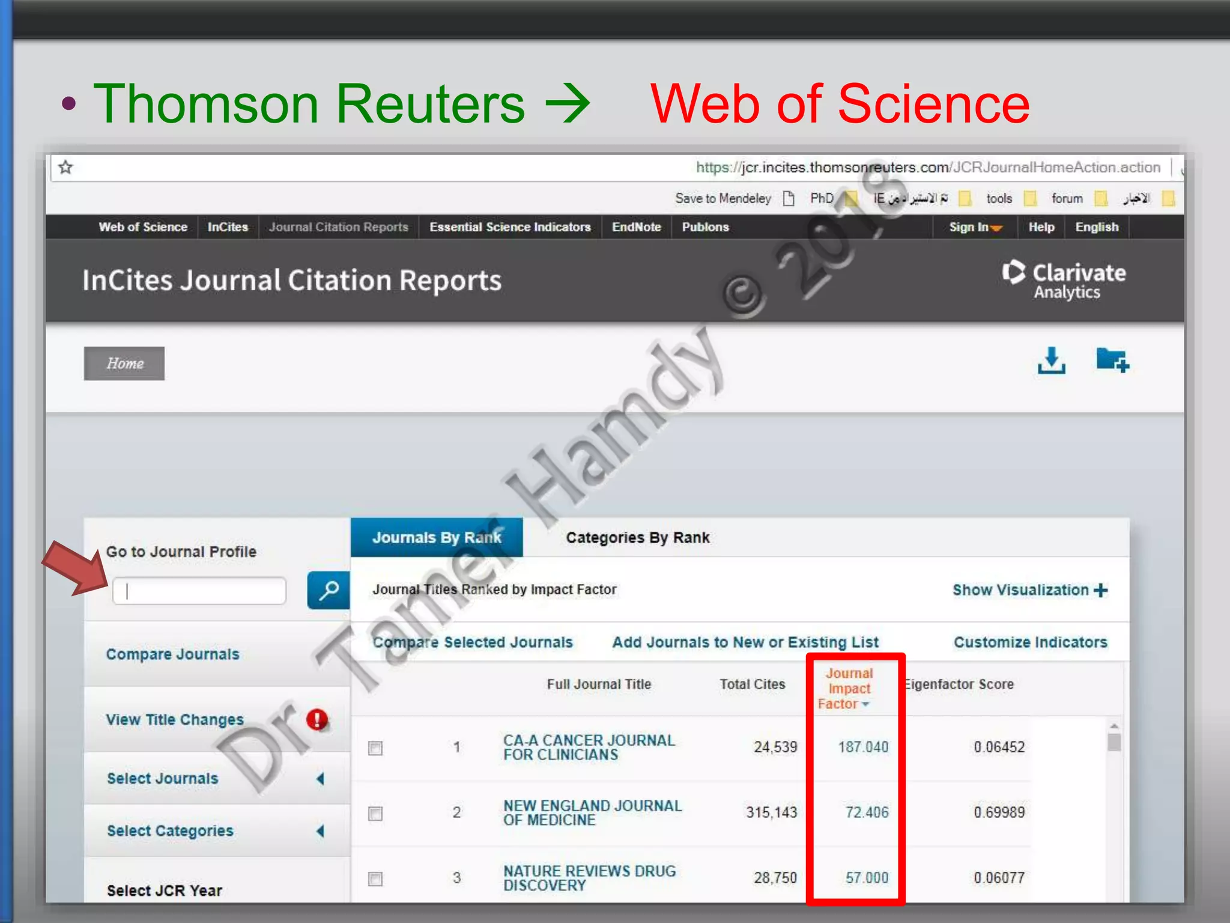Click the download data icon
1230x923 pixels.
coord(1051,361)
